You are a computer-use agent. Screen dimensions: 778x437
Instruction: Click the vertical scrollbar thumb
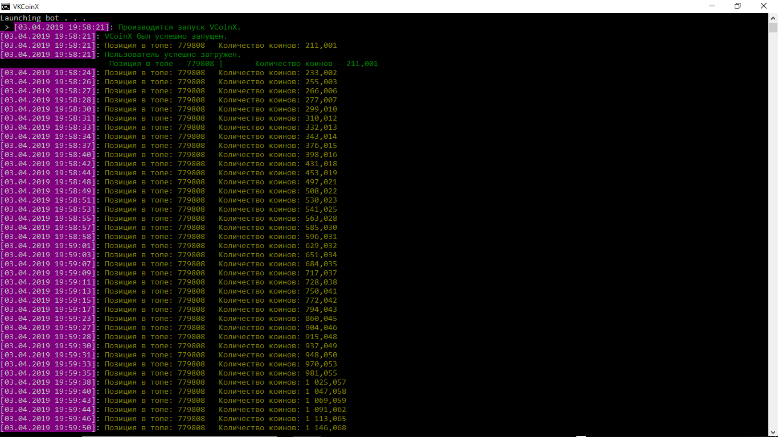tap(773, 28)
